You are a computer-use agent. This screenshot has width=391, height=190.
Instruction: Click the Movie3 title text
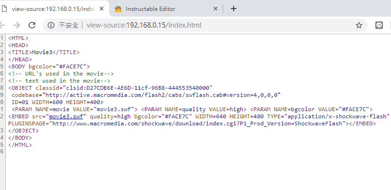coord(42,52)
